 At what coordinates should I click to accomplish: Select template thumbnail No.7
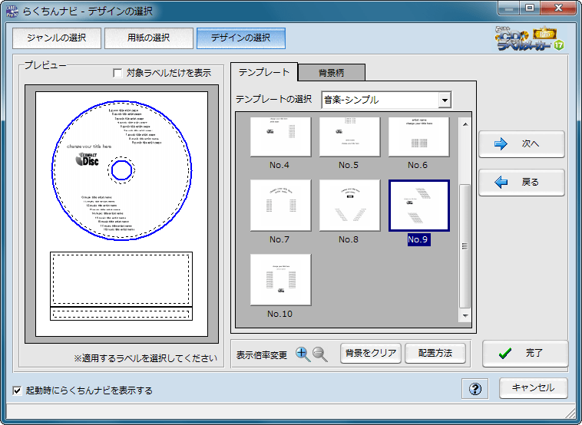click(280, 206)
